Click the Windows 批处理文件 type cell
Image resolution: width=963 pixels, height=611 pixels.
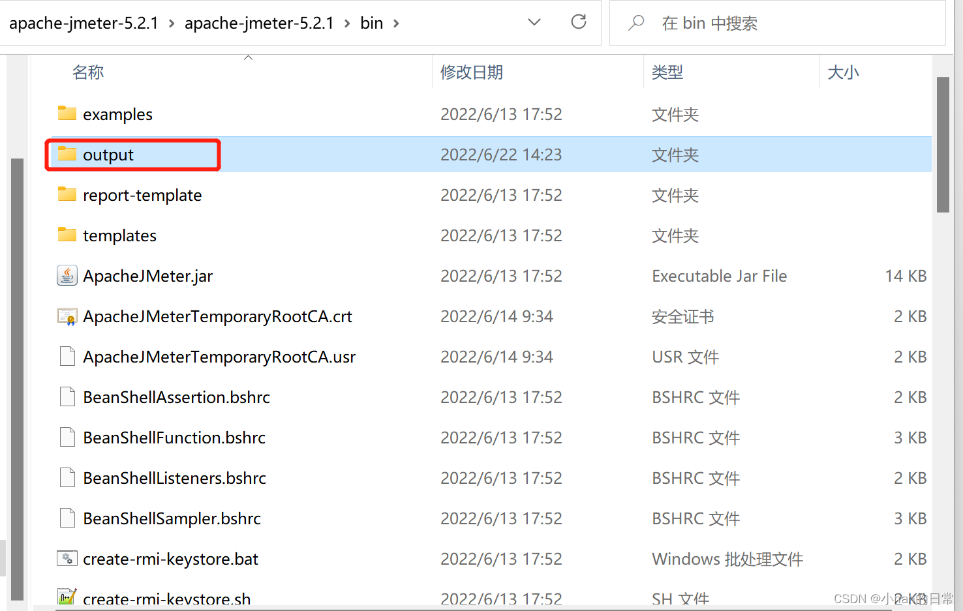[727, 559]
